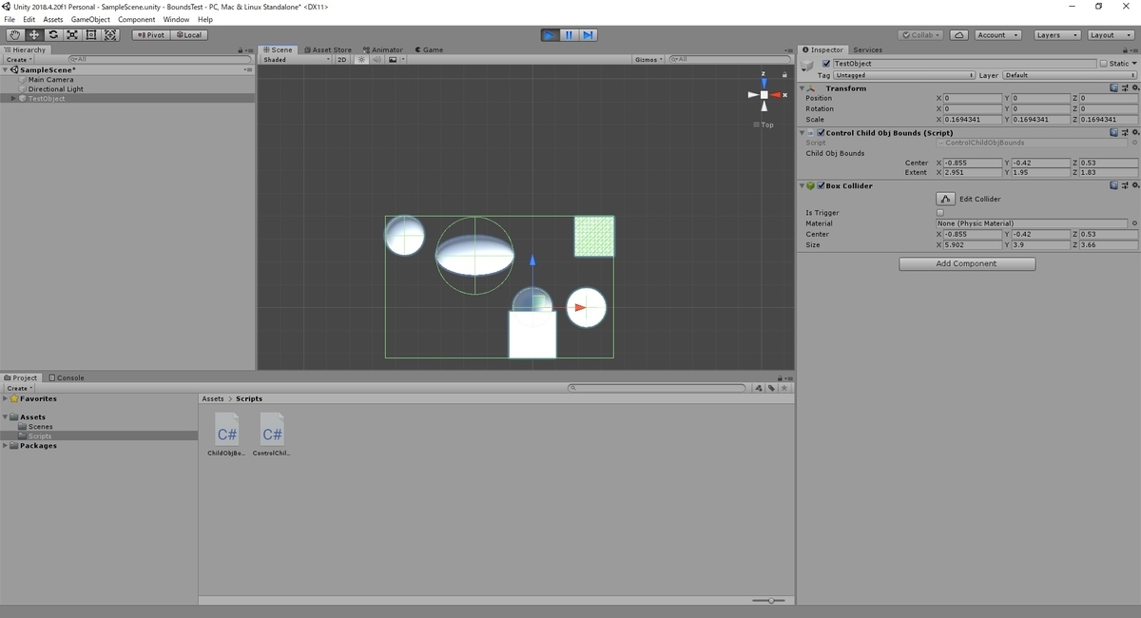Collapse the Transform component foldout

click(x=803, y=88)
